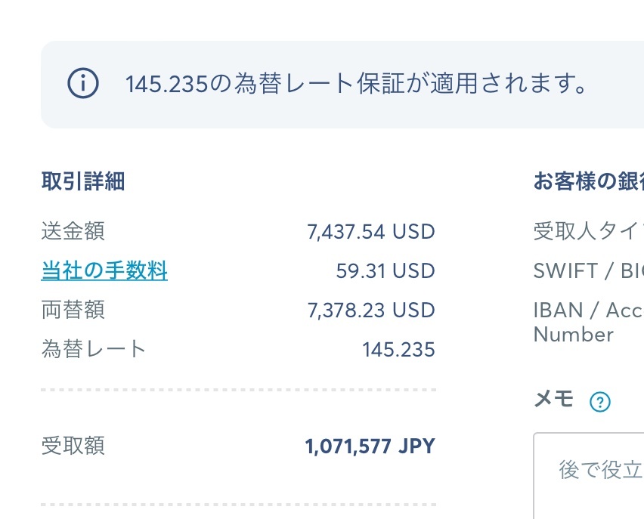Click the help icon next to メモ

point(599,402)
